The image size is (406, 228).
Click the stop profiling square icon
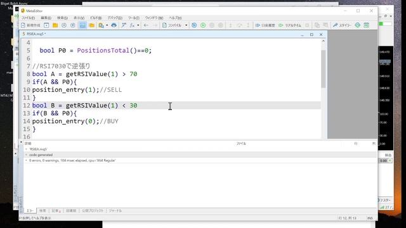coord(307,25)
